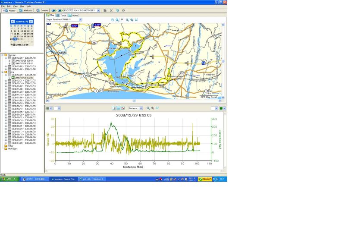Click the map horizontal scrollbar

pyautogui.click(x=134, y=101)
